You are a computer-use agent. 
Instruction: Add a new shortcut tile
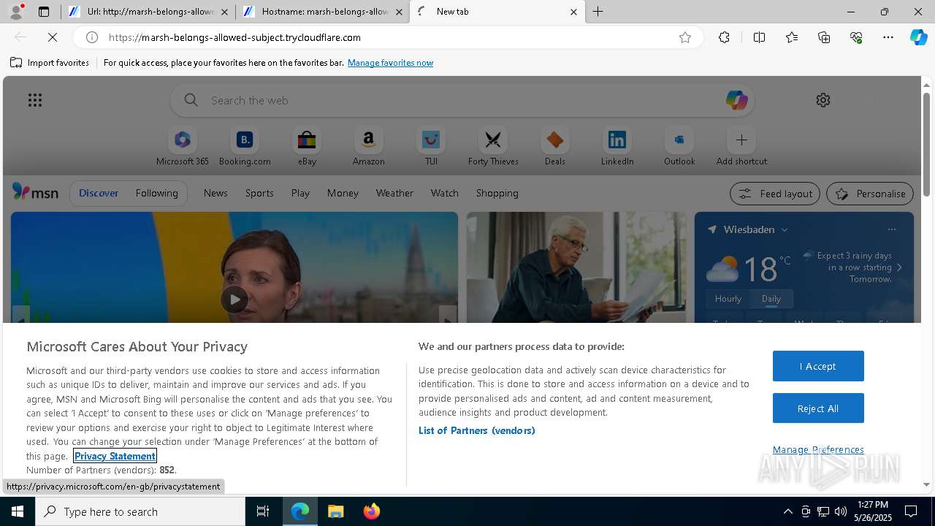pyautogui.click(x=741, y=146)
